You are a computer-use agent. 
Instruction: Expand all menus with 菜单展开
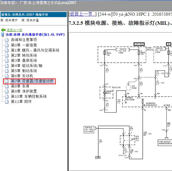point(11,20)
